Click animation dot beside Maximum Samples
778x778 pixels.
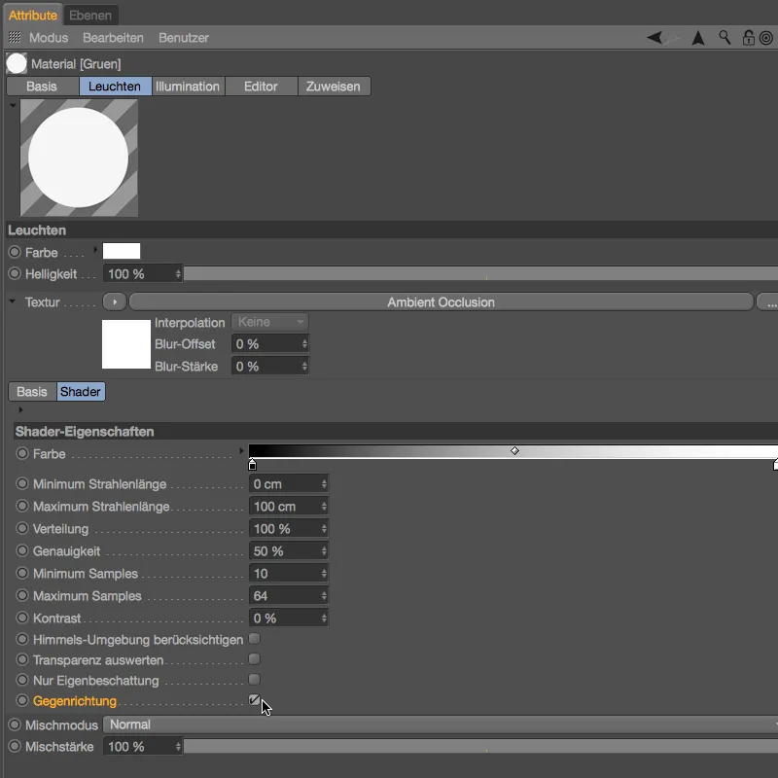tap(22, 595)
